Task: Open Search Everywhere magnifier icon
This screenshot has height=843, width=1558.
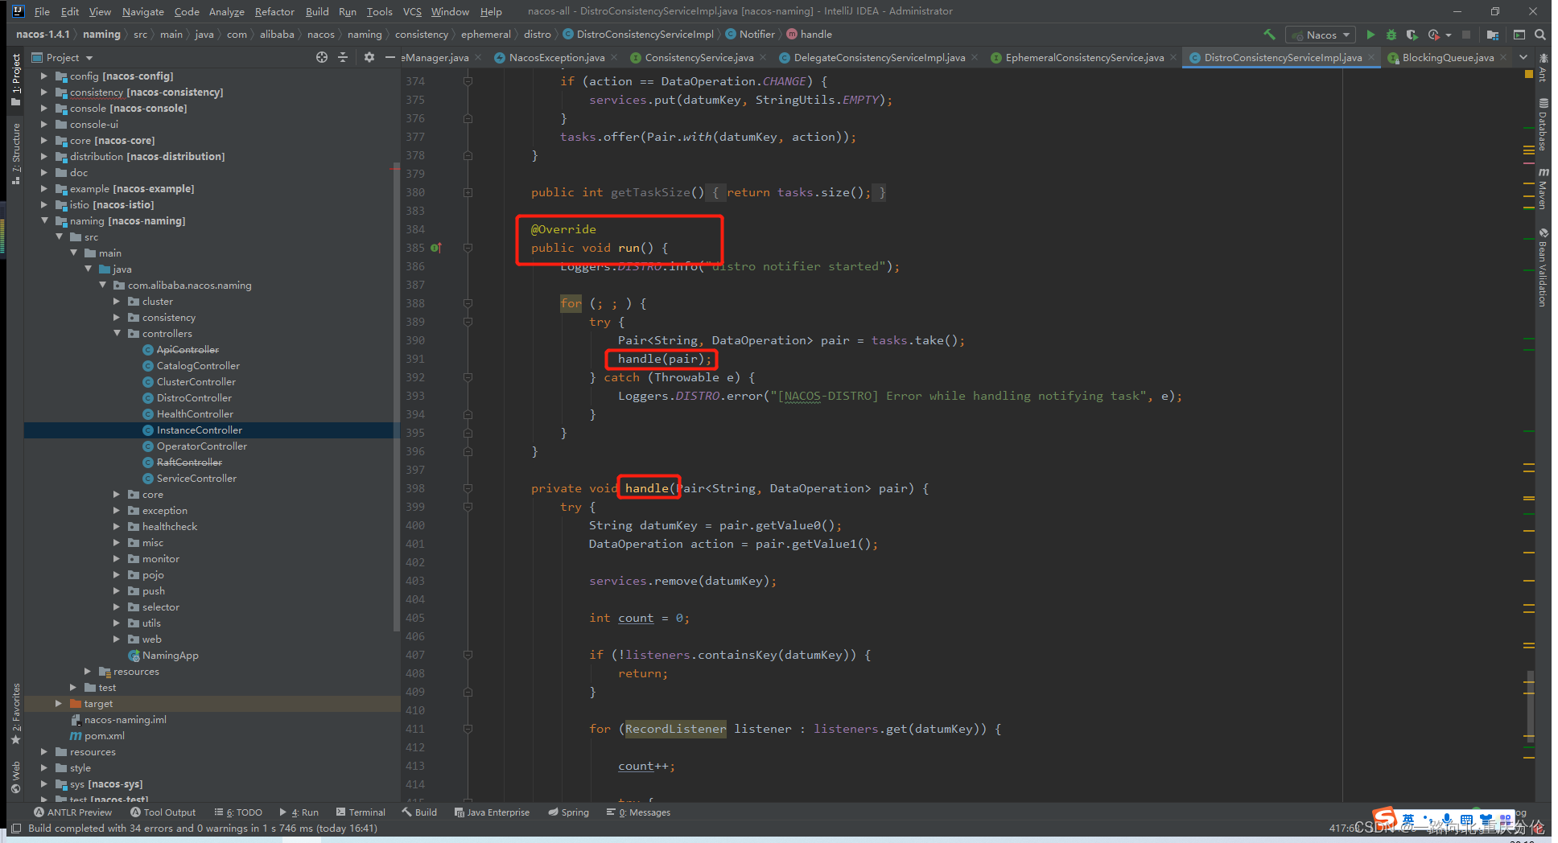Action: (1540, 35)
